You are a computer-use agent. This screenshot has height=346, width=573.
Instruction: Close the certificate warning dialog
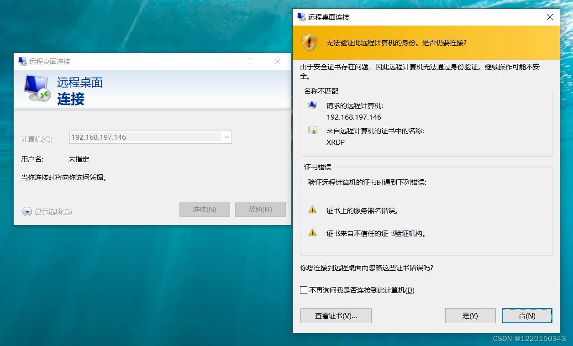coord(550,17)
